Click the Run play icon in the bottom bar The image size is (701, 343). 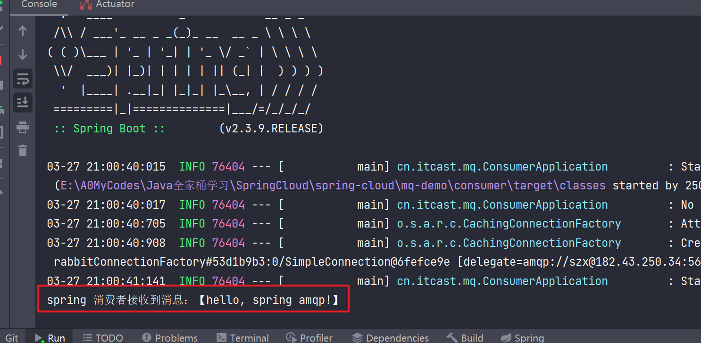pyautogui.click(x=39, y=338)
